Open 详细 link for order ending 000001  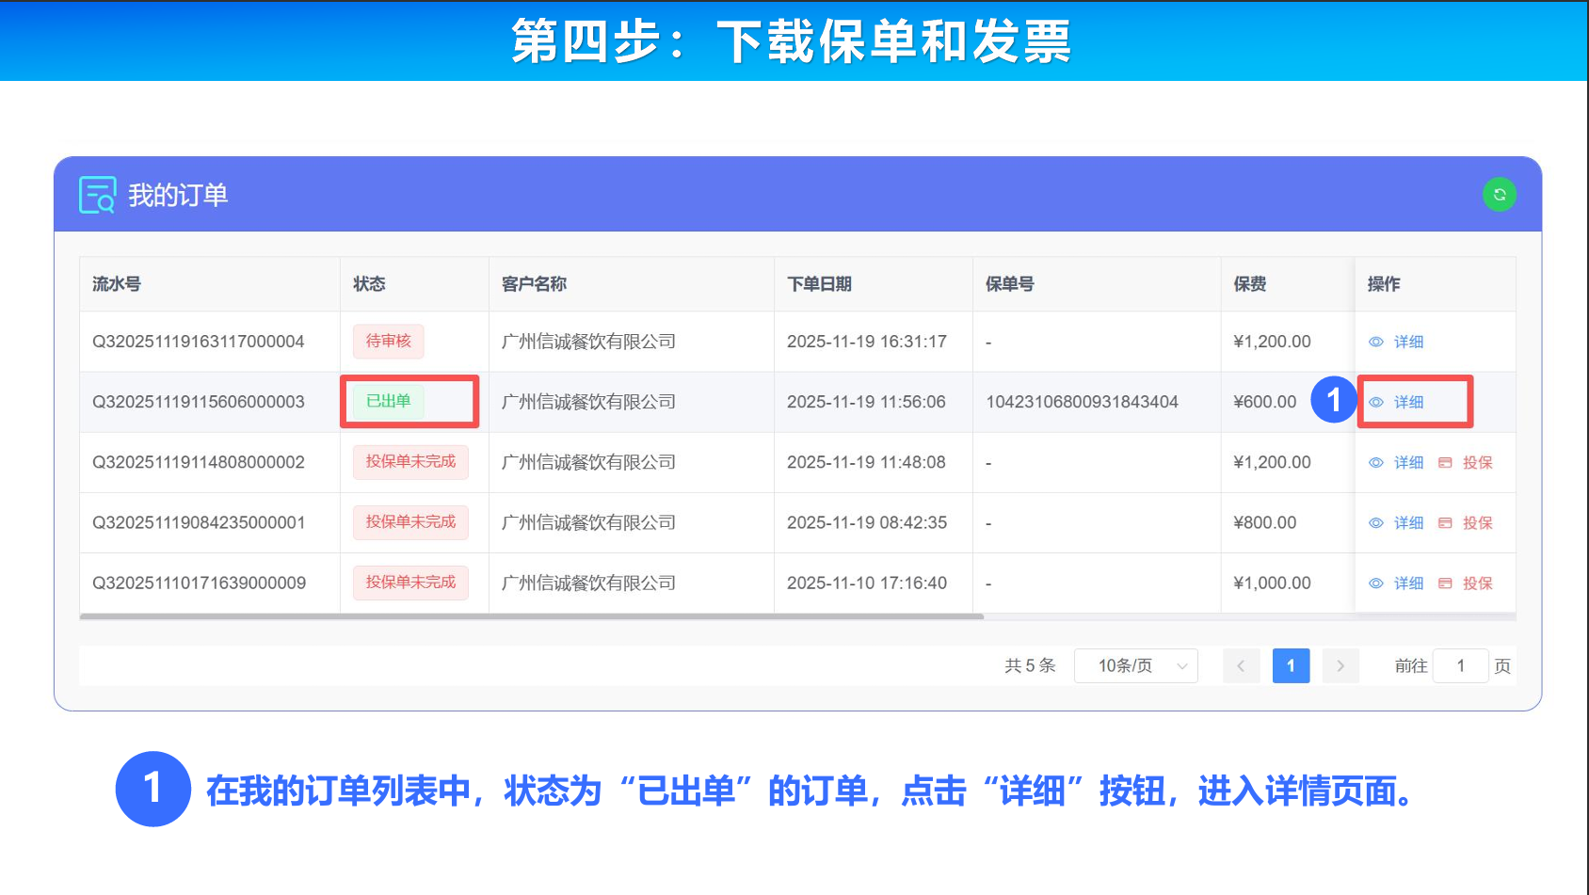coord(1408,522)
